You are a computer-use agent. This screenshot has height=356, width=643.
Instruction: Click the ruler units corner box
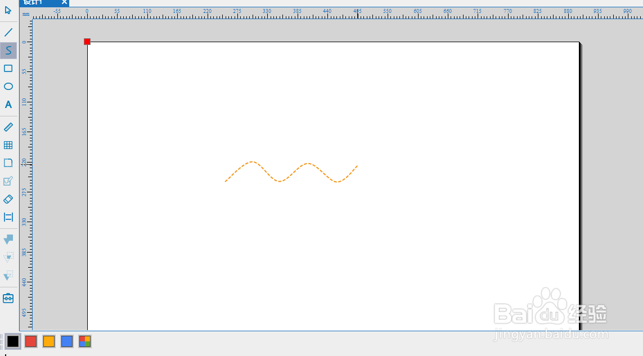(x=26, y=14)
